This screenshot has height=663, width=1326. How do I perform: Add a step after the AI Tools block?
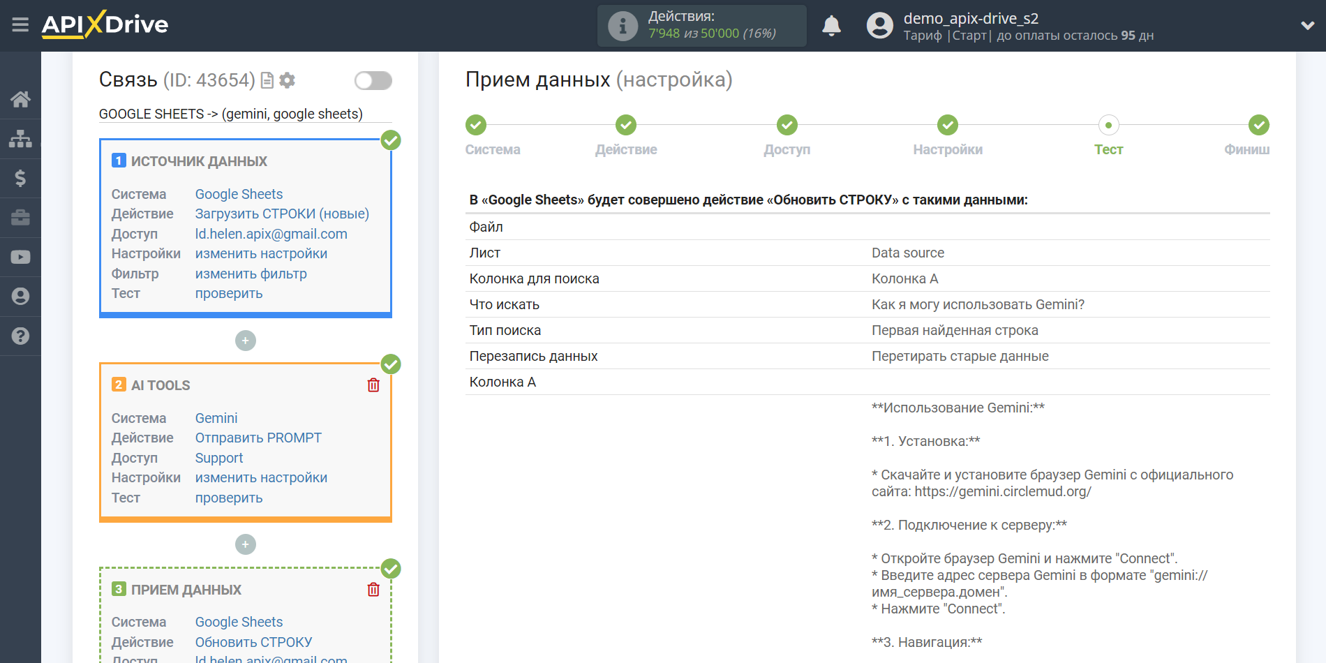click(x=246, y=544)
